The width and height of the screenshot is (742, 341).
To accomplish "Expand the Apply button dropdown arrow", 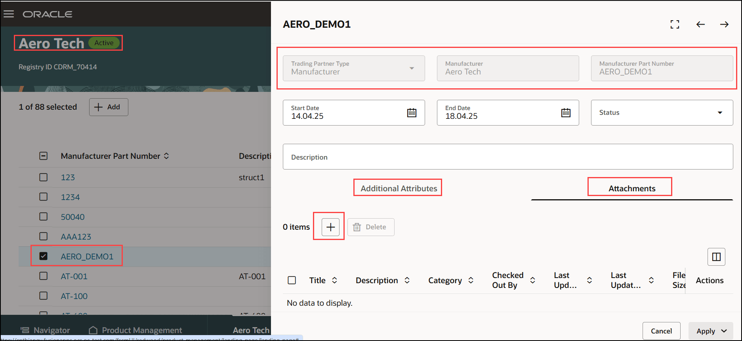I will tap(725, 331).
